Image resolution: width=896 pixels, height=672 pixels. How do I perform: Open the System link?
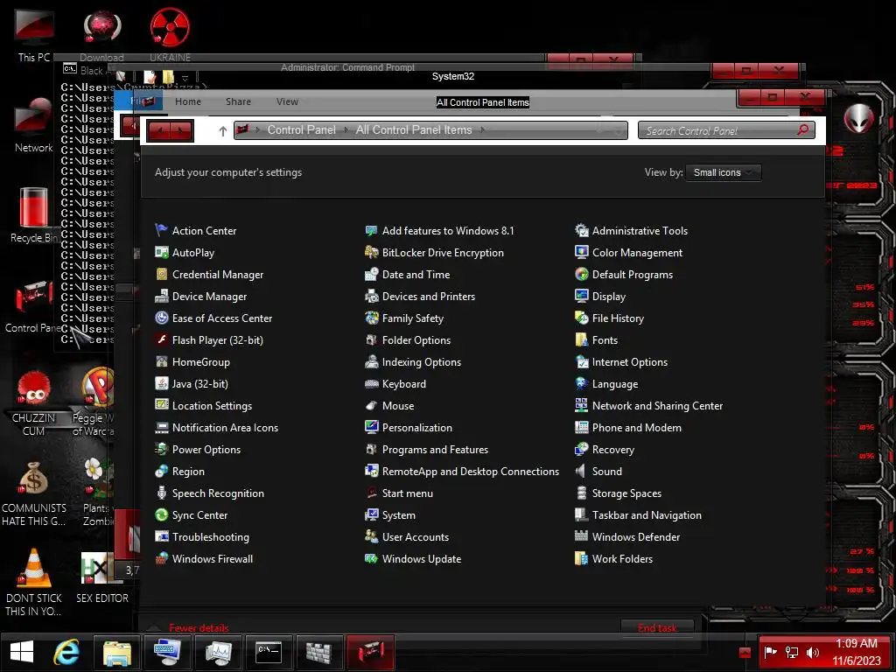(399, 515)
